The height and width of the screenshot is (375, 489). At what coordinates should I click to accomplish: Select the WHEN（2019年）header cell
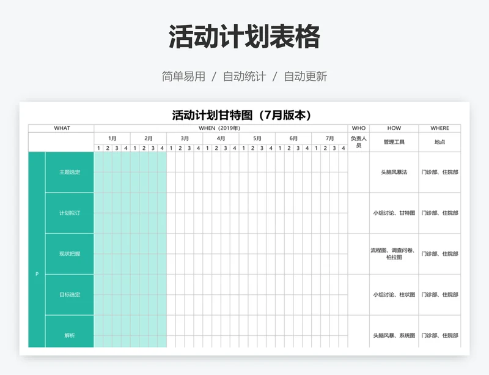click(221, 128)
